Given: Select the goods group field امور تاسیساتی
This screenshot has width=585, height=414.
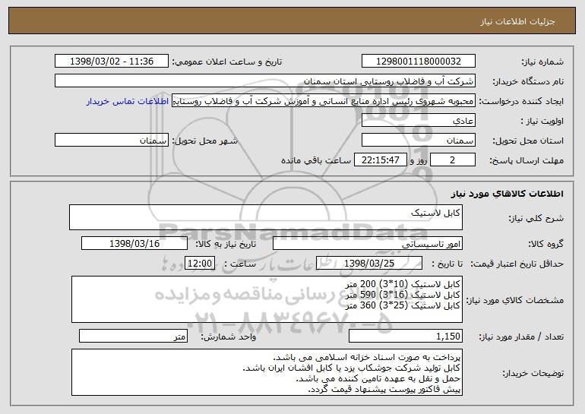Looking at the screenshot, I should [368, 244].
